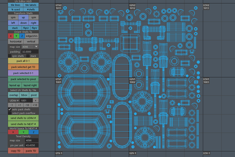This screenshot has height=157, width=235.
Task: Select shells by bbox button
Action: click(24, 95)
